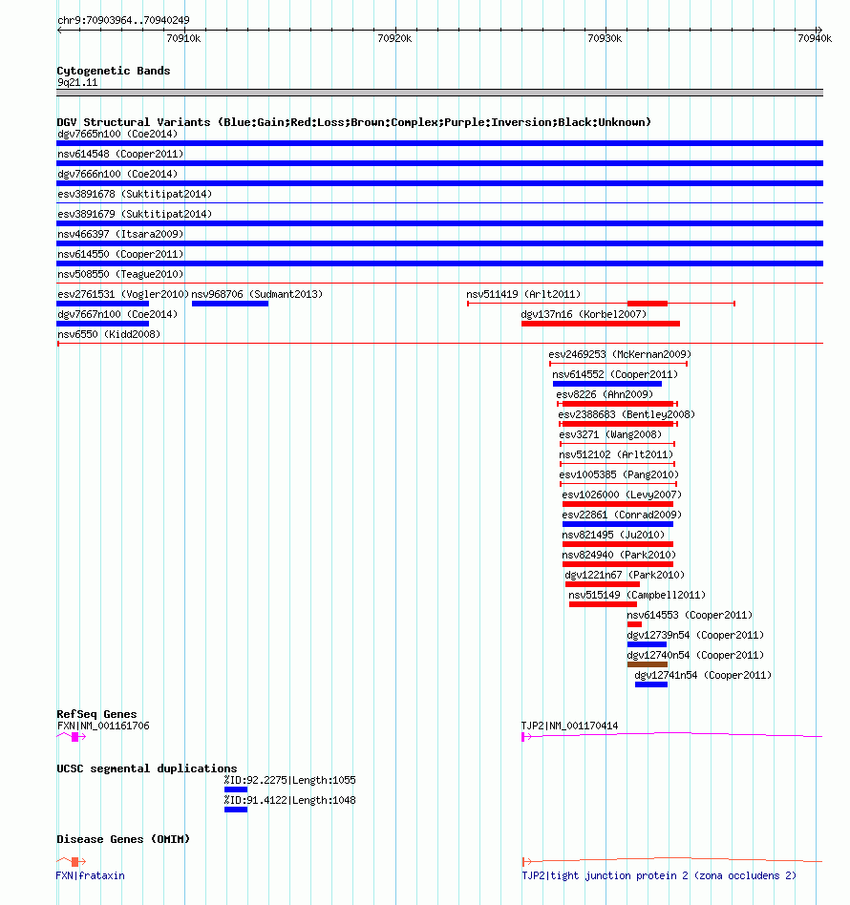Open TJP2|tight junction protein 2 link
850x905 pixels.
659,876
